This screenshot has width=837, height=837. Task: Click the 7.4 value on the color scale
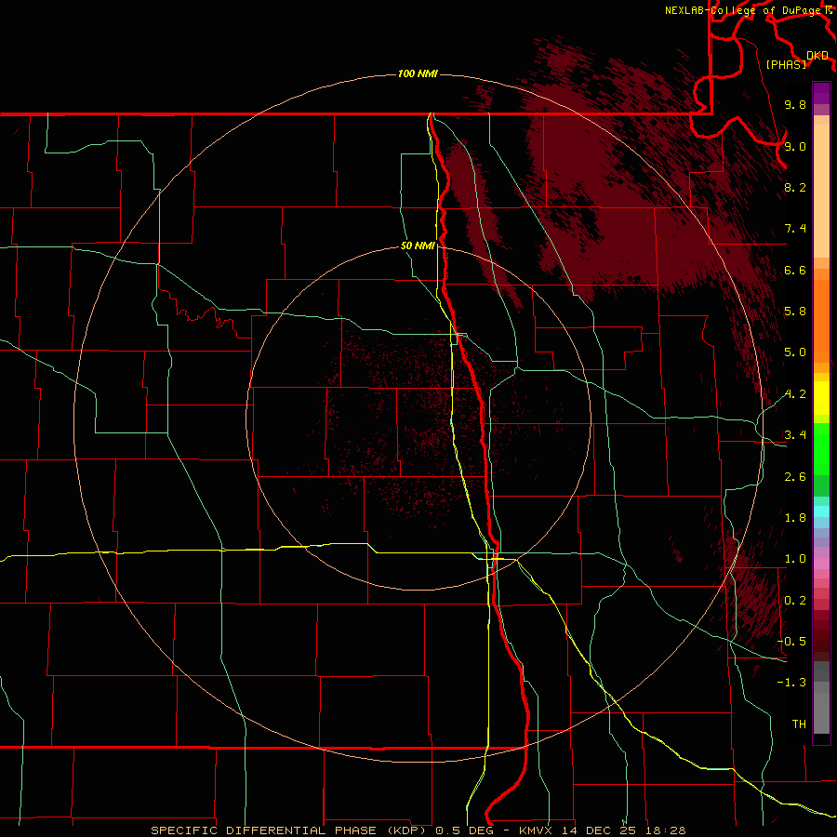pos(795,229)
